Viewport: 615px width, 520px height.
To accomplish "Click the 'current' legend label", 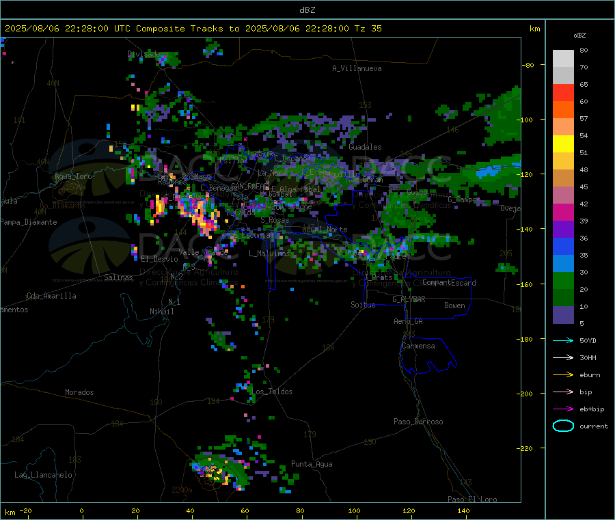I will 594,426.
